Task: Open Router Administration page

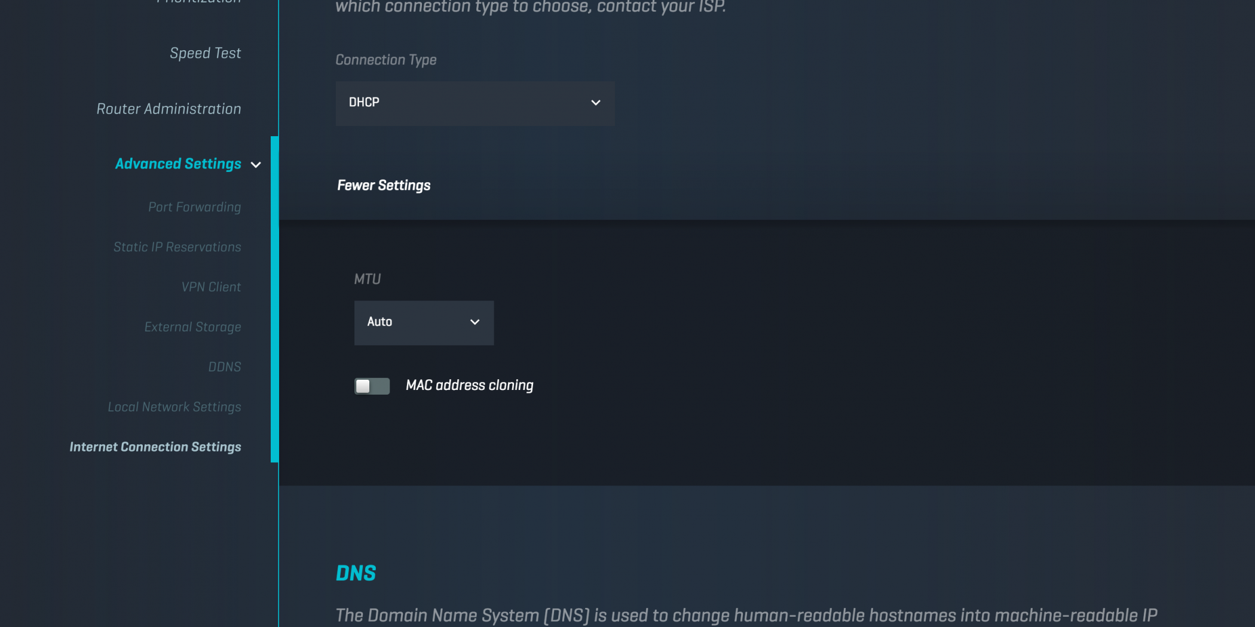Action: point(169,109)
